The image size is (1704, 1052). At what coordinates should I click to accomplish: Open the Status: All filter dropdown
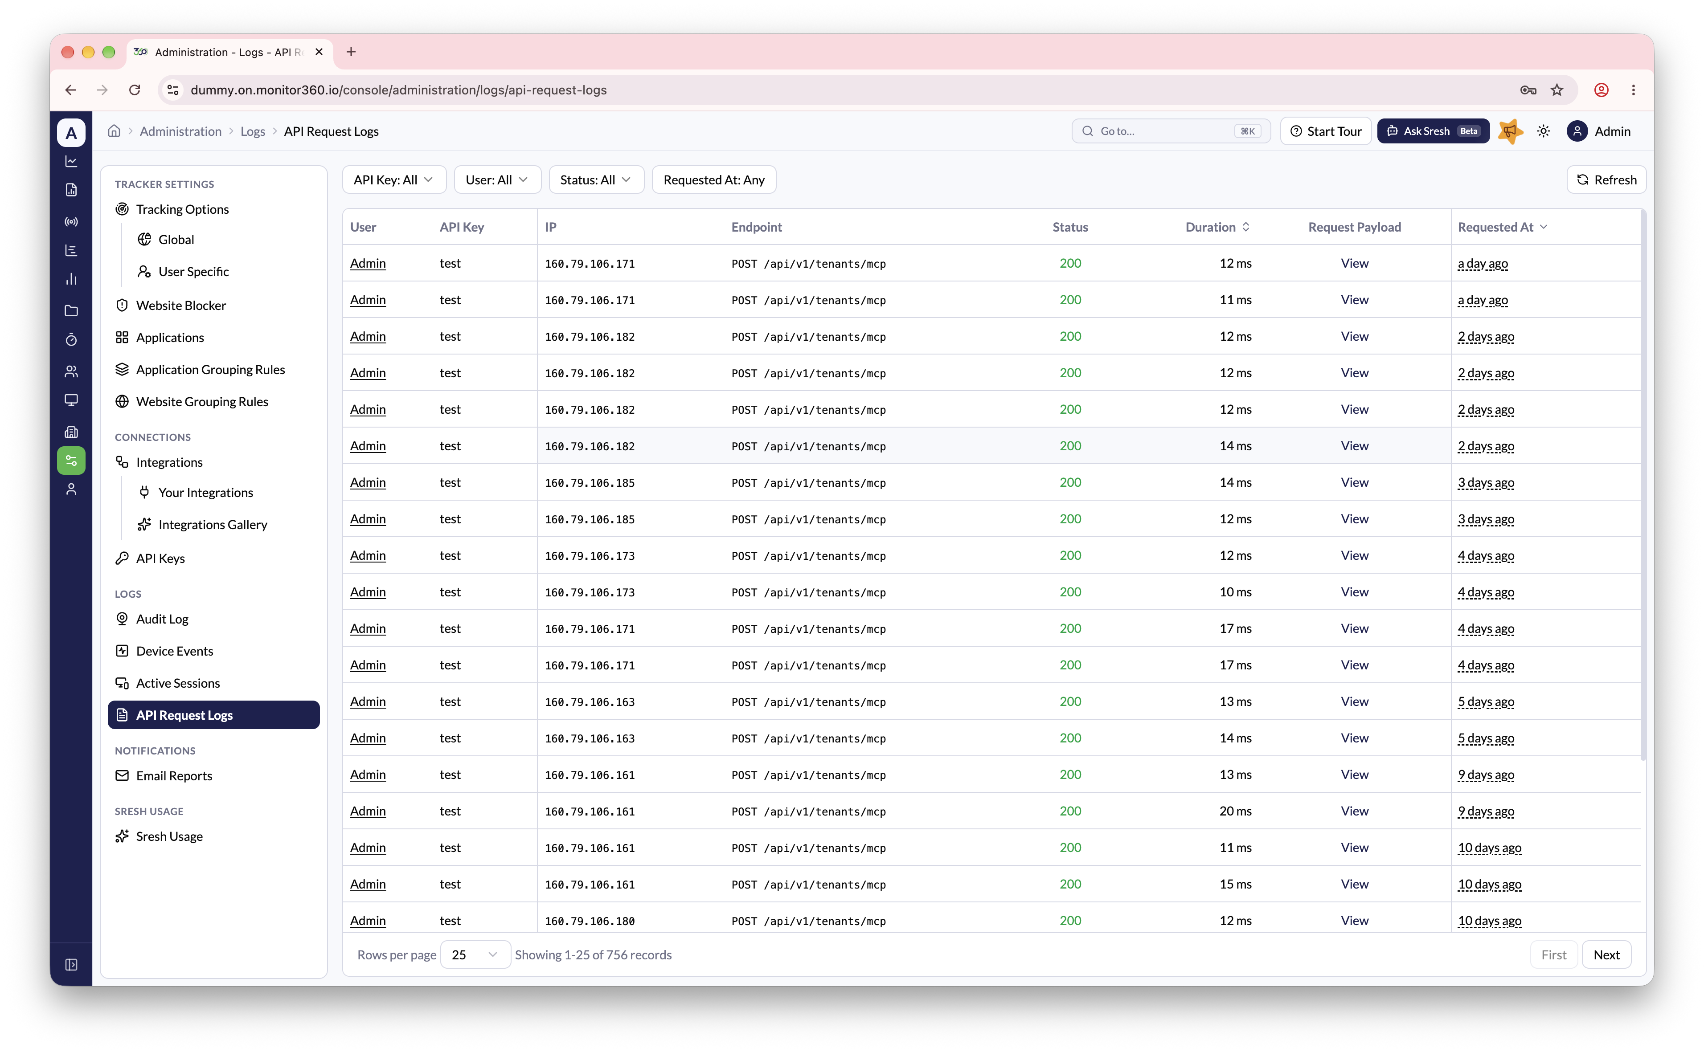point(596,179)
